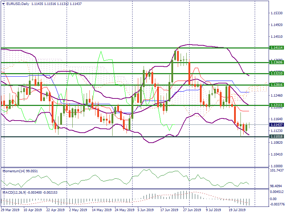Select the 1.12816 green level label
The width and height of the screenshot is (285, 214).
coord(276,85)
